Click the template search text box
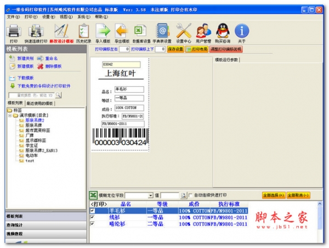The width and height of the screenshot is (329, 248). [x=31, y=95]
